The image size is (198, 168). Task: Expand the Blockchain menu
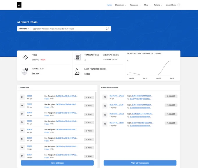pyautogui.click(x=121, y=5)
